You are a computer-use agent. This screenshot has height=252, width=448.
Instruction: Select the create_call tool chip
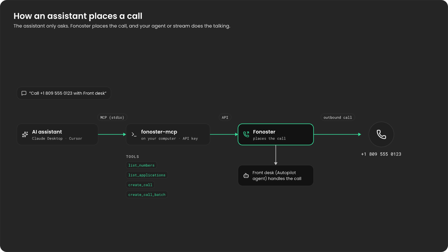(x=140, y=185)
